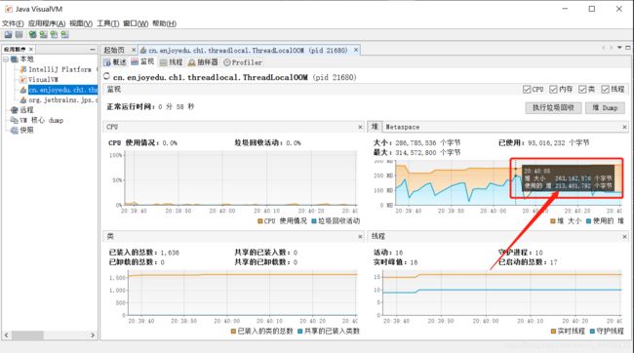634x353 pixels.
Task: Select the Metaspace chart tab
Action: click(402, 127)
